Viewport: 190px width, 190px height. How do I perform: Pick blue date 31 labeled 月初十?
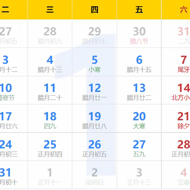[x=14, y=175]
